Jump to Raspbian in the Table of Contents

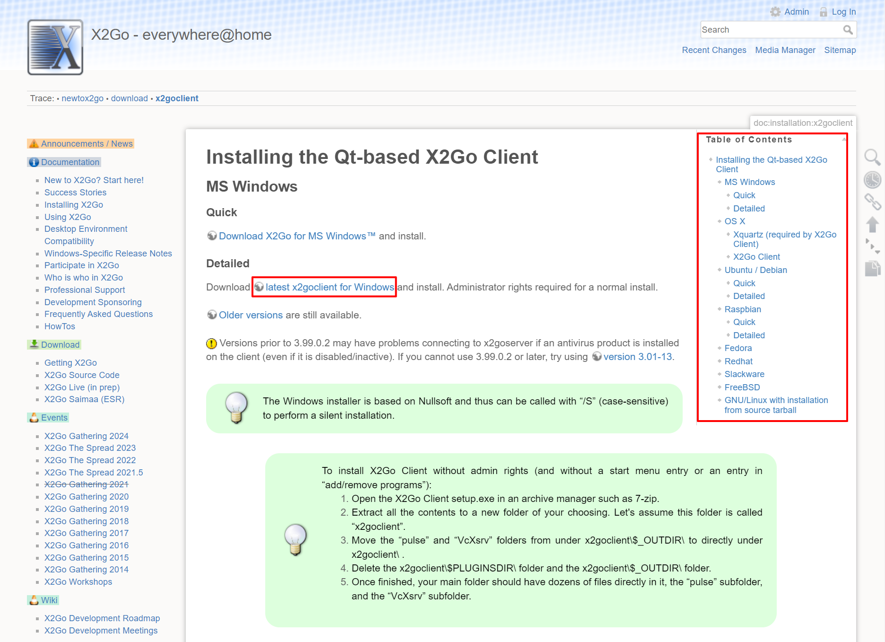coord(742,309)
